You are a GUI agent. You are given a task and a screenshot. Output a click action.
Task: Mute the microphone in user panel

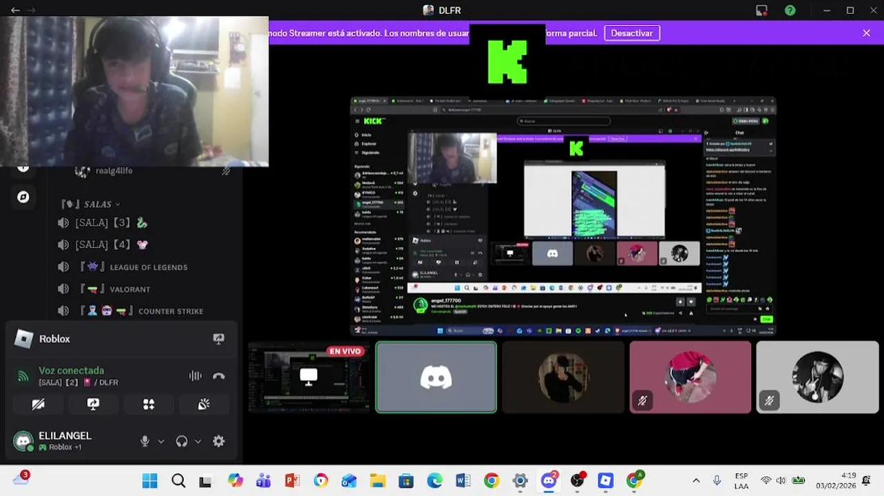pos(145,441)
